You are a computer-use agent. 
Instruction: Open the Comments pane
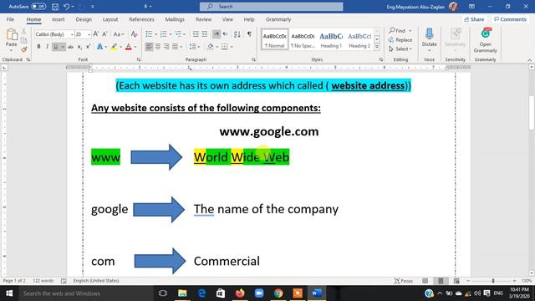click(511, 19)
